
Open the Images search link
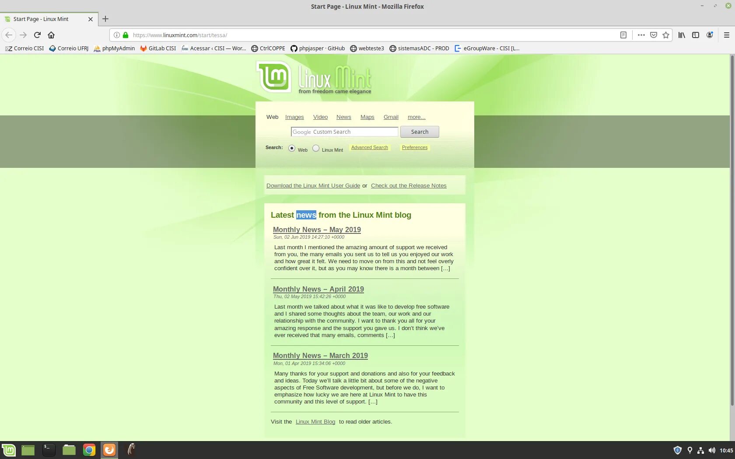(294, 117)
